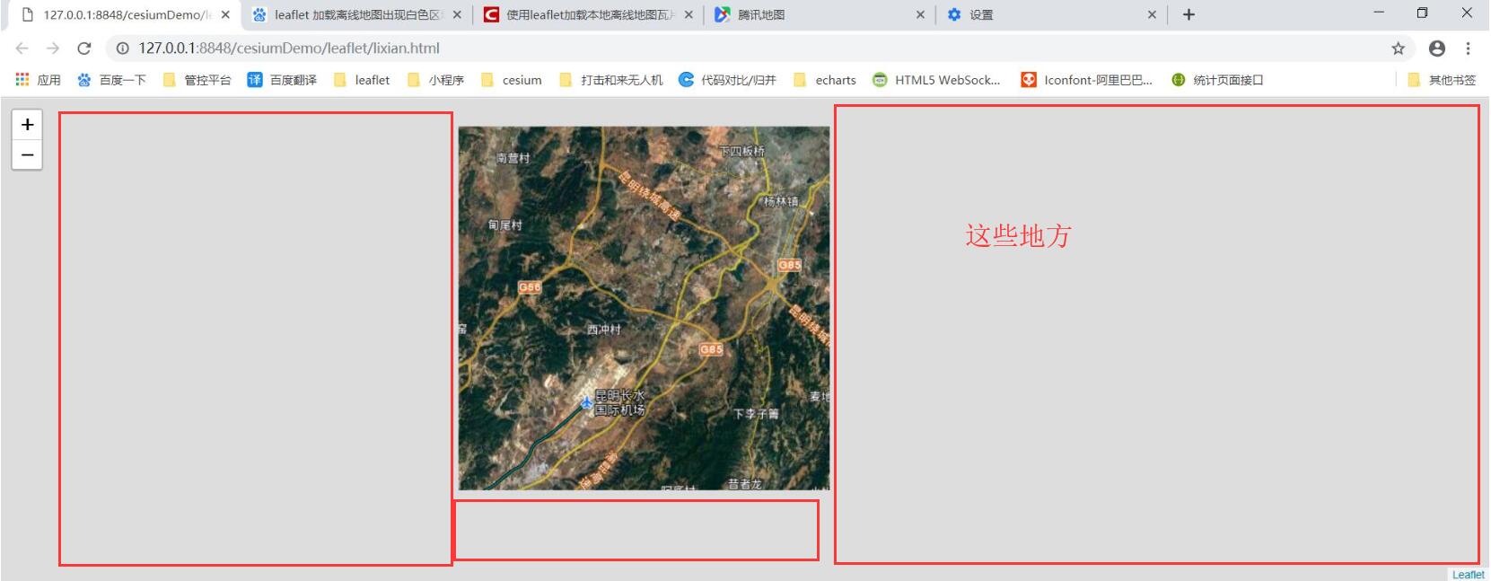Switch to 腾讯地图 tab
The image size is (1491, 581).
(820, 14)
